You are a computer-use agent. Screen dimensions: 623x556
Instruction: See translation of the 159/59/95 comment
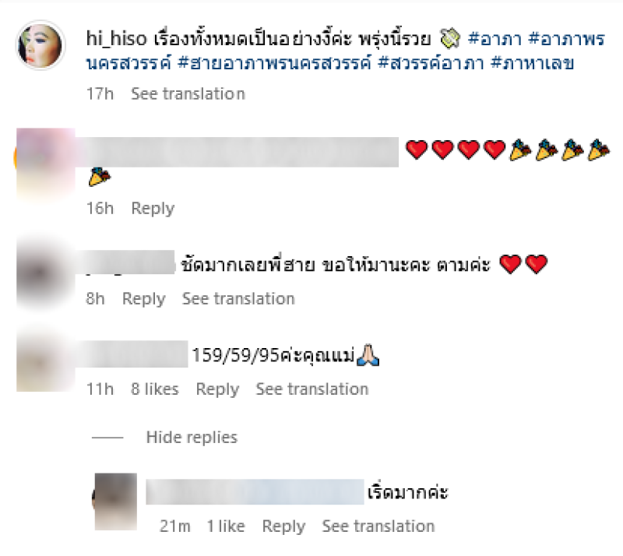point(312,389)
